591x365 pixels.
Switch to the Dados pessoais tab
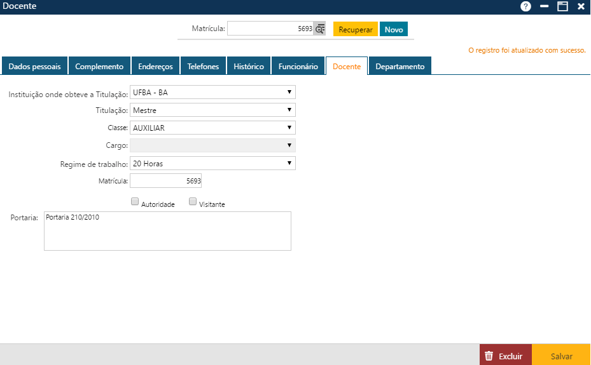point(35,66)
